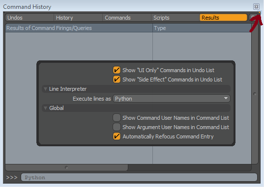The image size is (264, 187).
Task: Click the small orange viewport widget corner
Action: pyautogui.click(x=259, y=13)
